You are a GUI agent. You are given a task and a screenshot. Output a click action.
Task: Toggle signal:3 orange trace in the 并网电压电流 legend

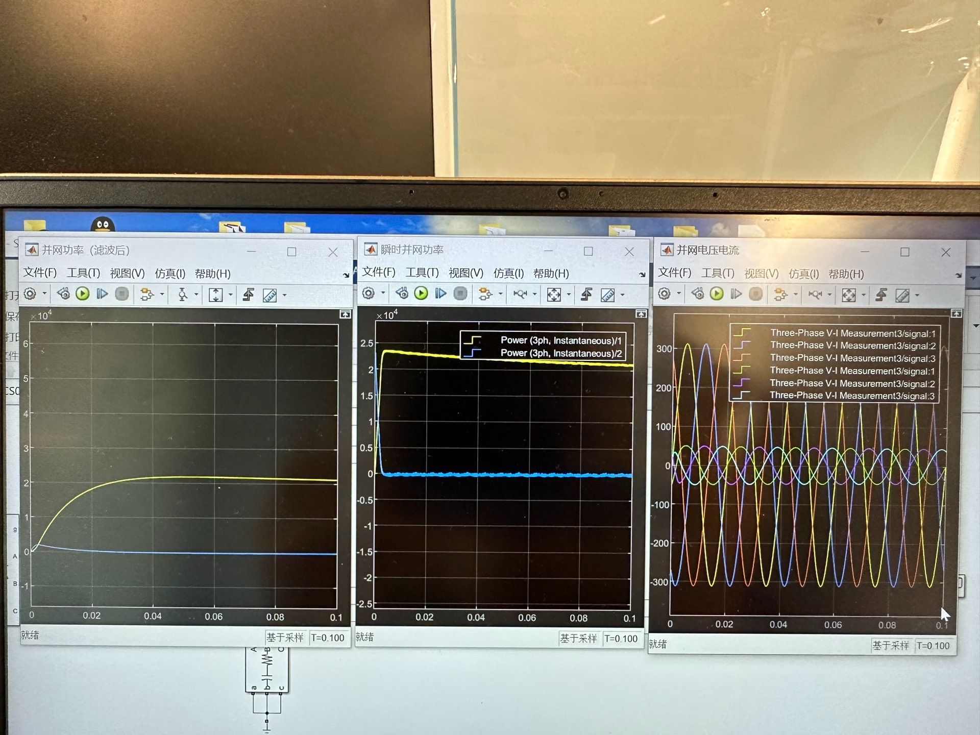852,358
